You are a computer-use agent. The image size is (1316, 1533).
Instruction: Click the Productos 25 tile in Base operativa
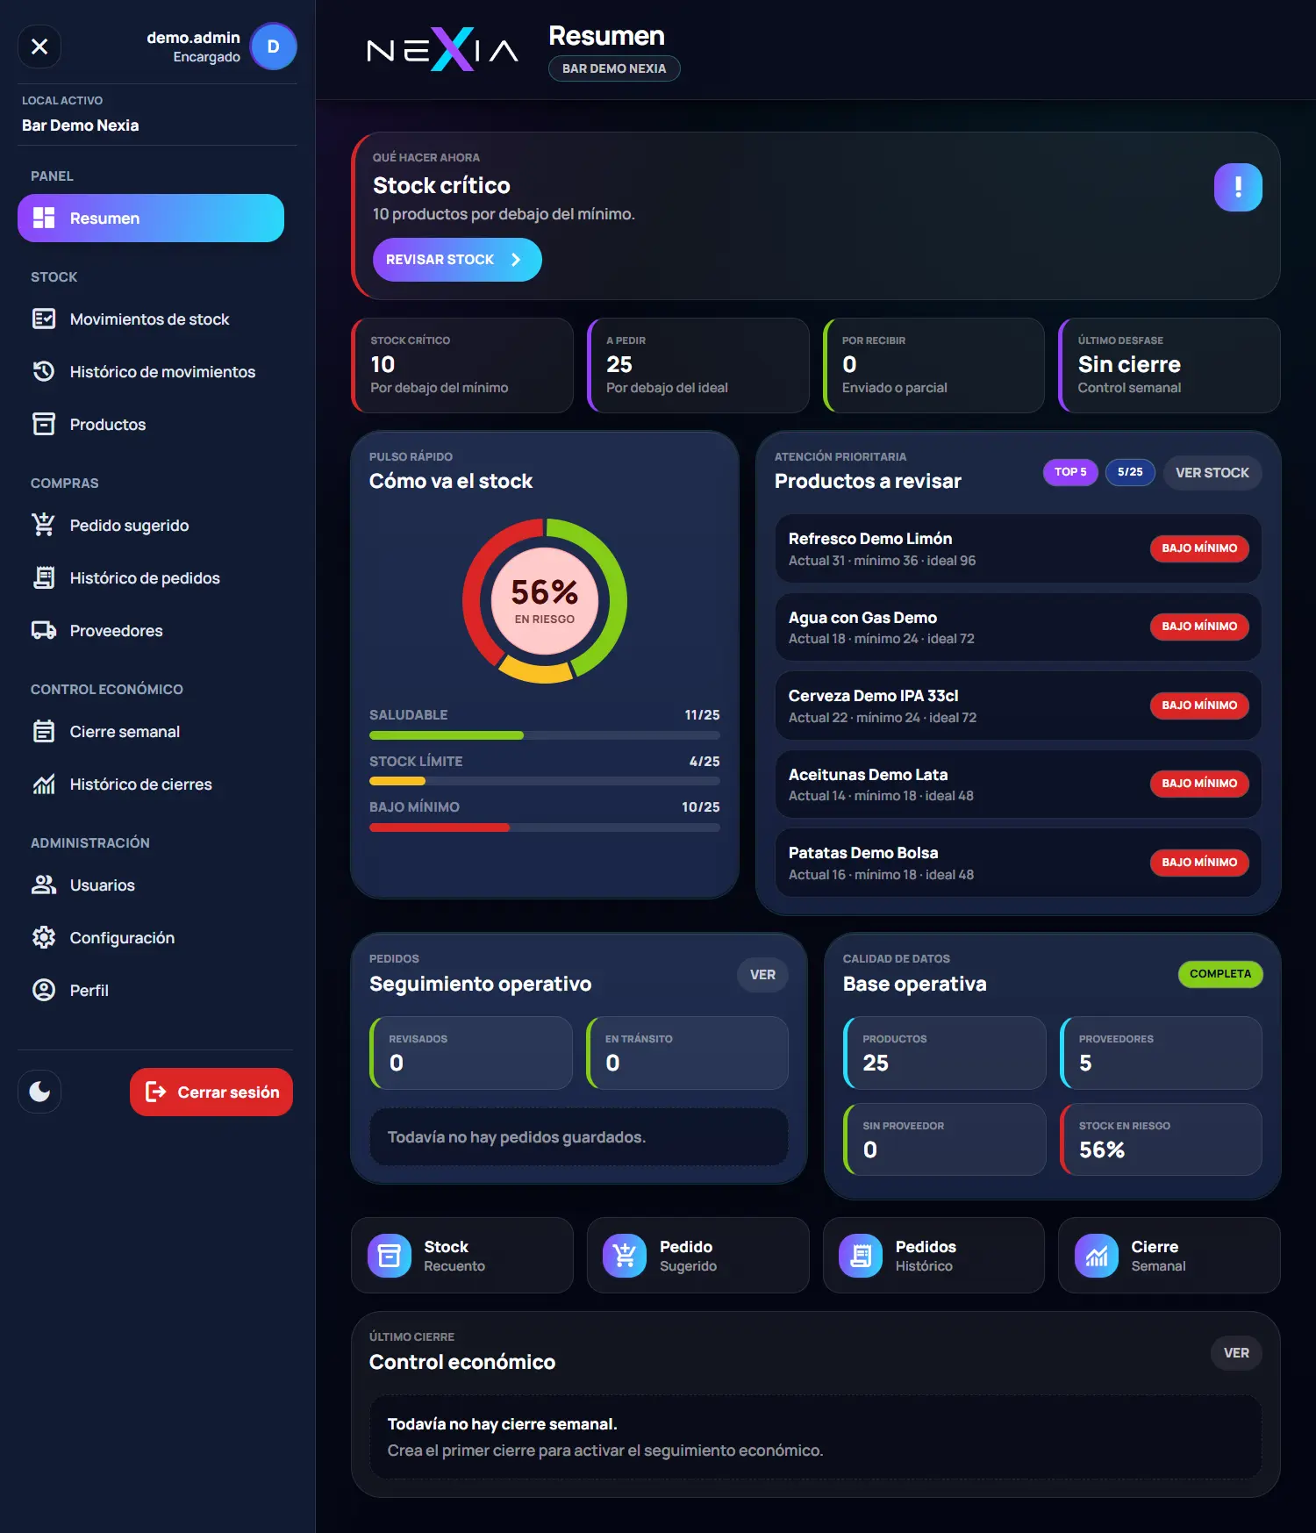(x=945, y=1052)
